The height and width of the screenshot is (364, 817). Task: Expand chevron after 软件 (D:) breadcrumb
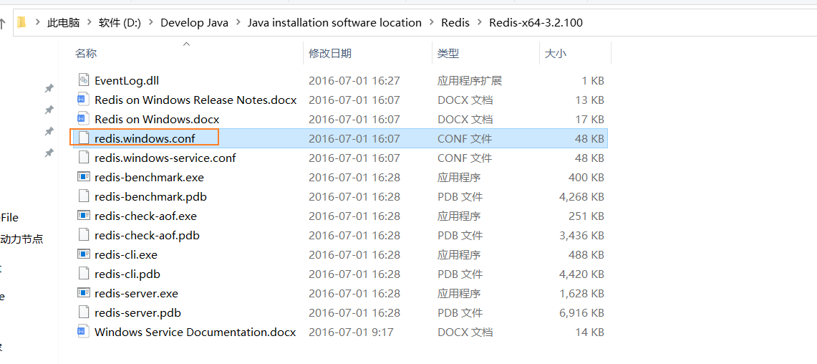point(150,23)
